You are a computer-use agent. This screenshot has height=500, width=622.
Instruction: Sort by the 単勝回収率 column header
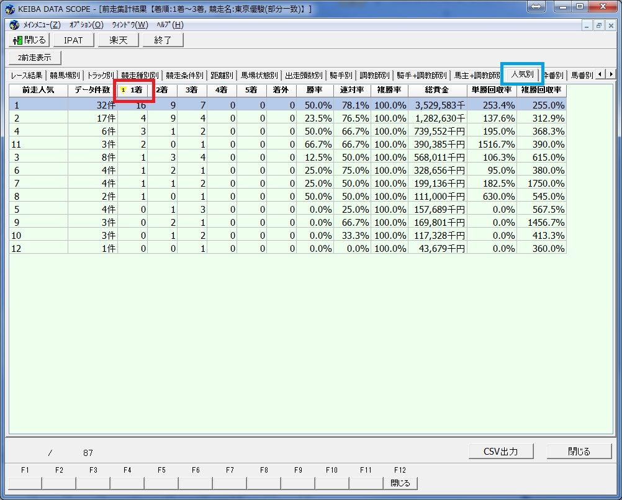pyautogui.click(x=492, y=90)
